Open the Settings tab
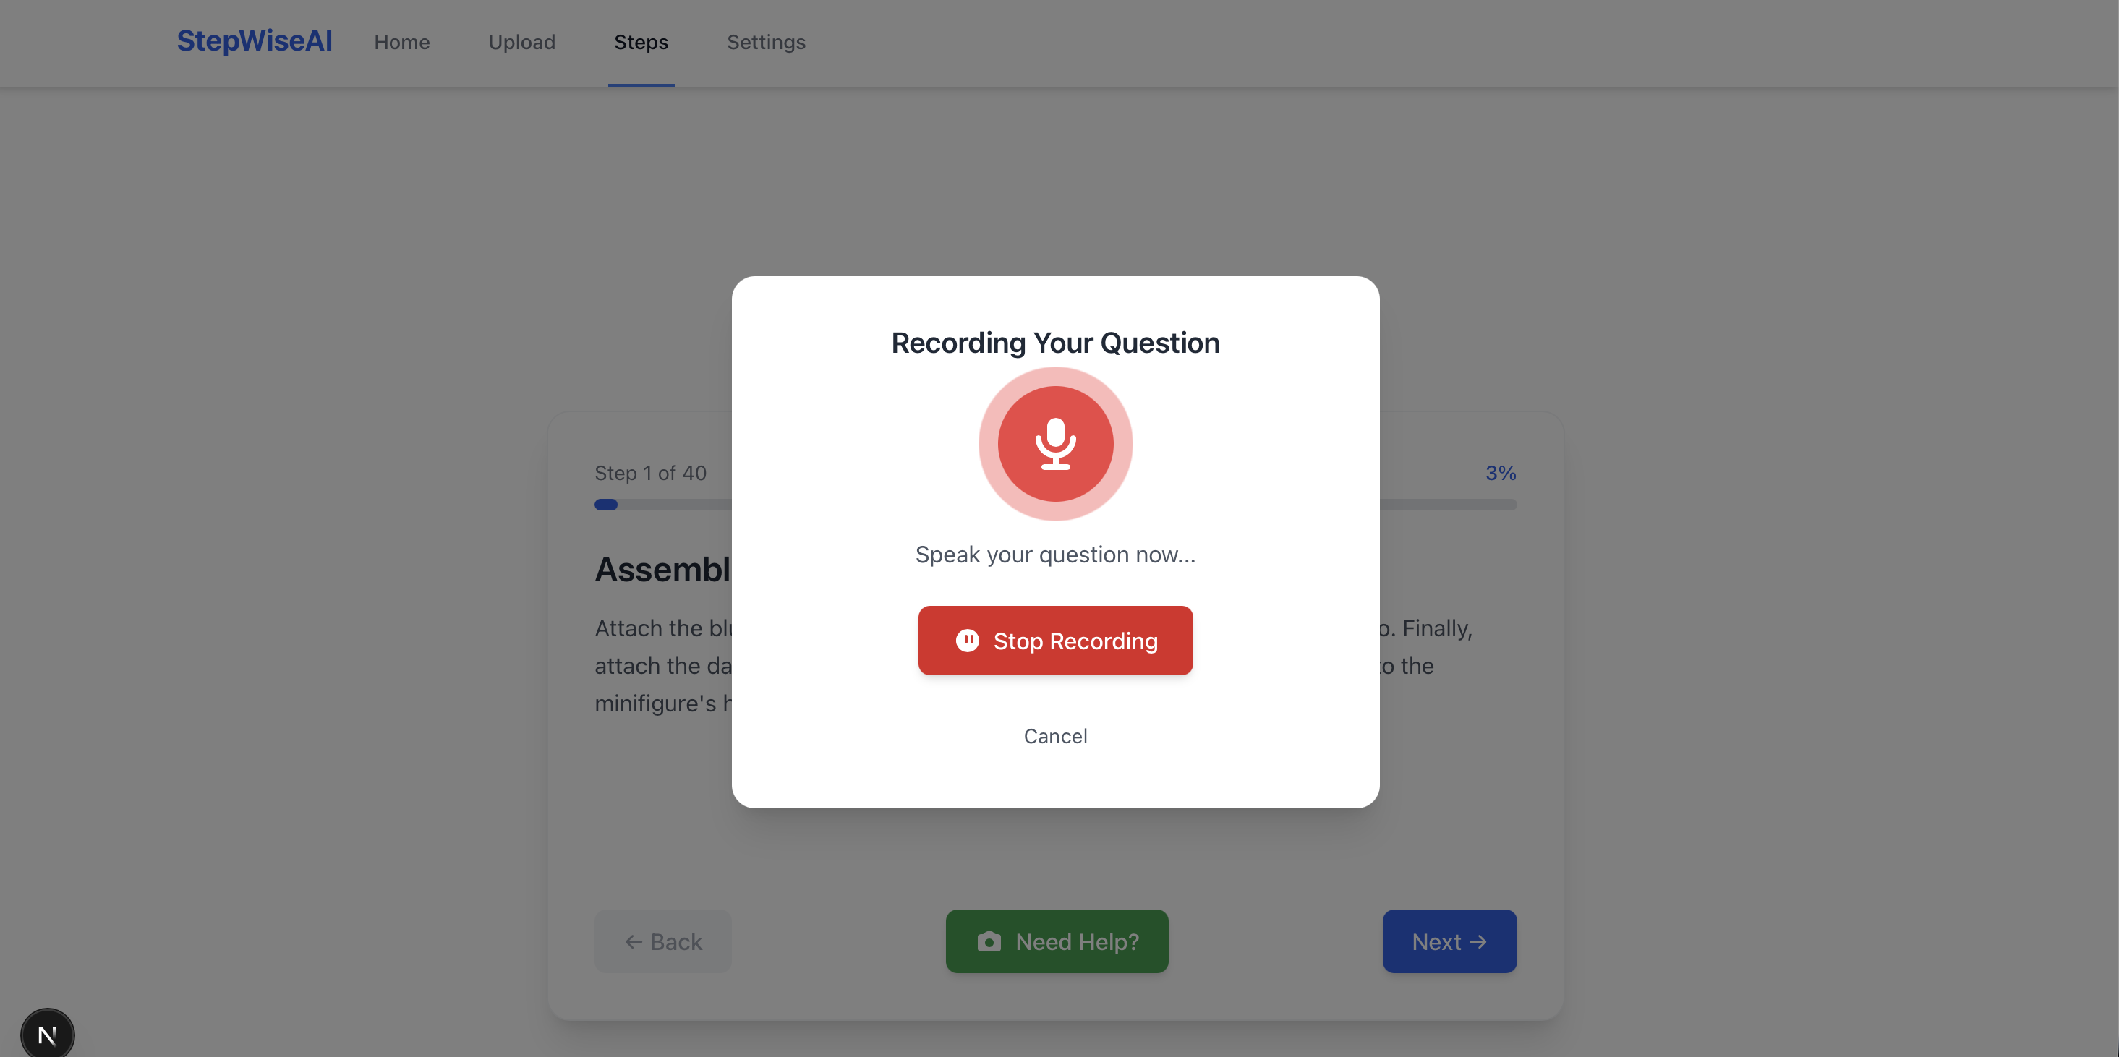 pos(766,42)
